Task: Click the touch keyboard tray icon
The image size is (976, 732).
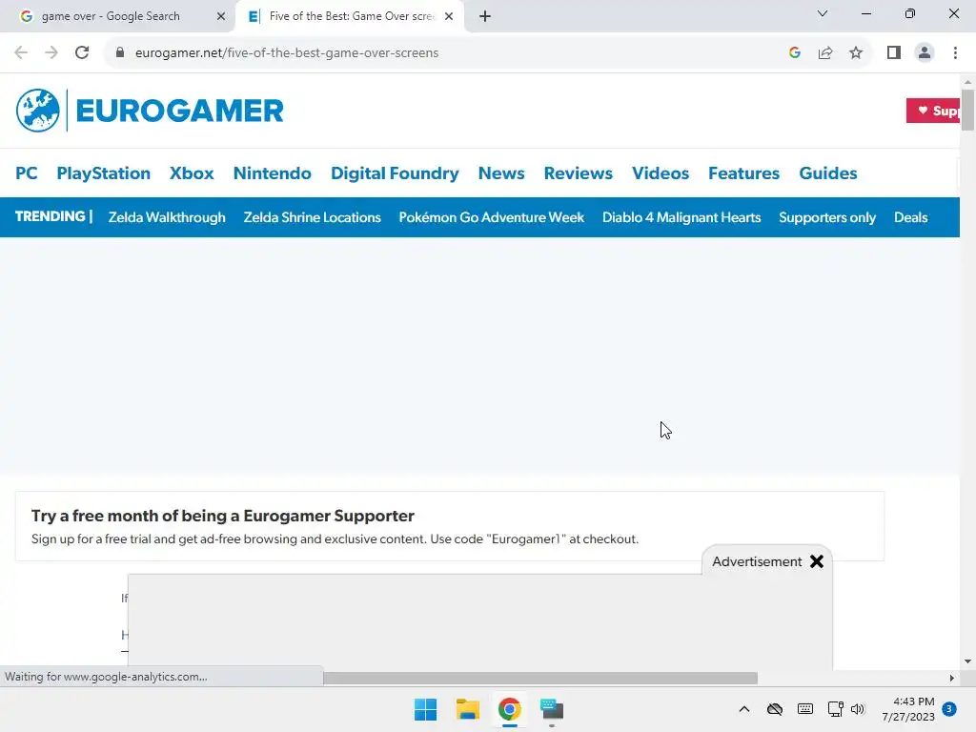Action: coord(804,709)
